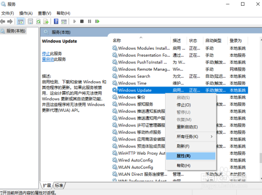
Task: Click the Export List toolbar icon
Action: [x=46, y=21]
